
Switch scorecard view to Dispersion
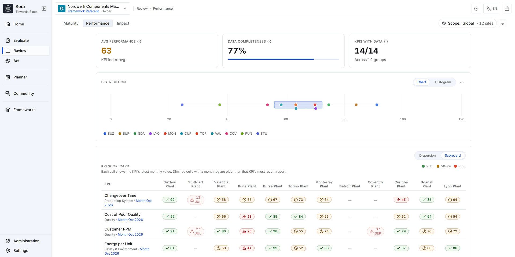click(427, 156)
